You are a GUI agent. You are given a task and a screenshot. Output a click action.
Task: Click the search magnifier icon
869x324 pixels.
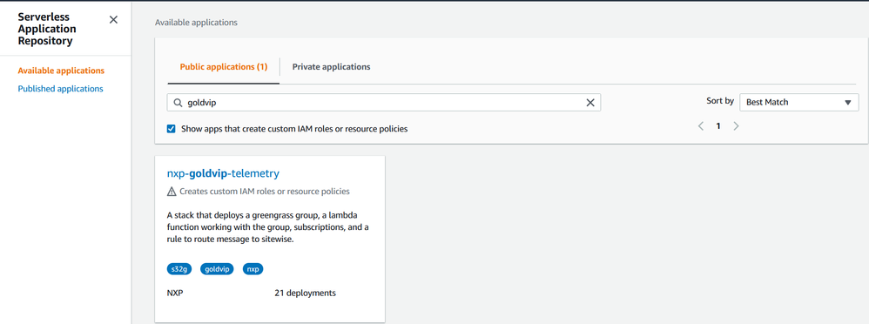tap(178, 103)
